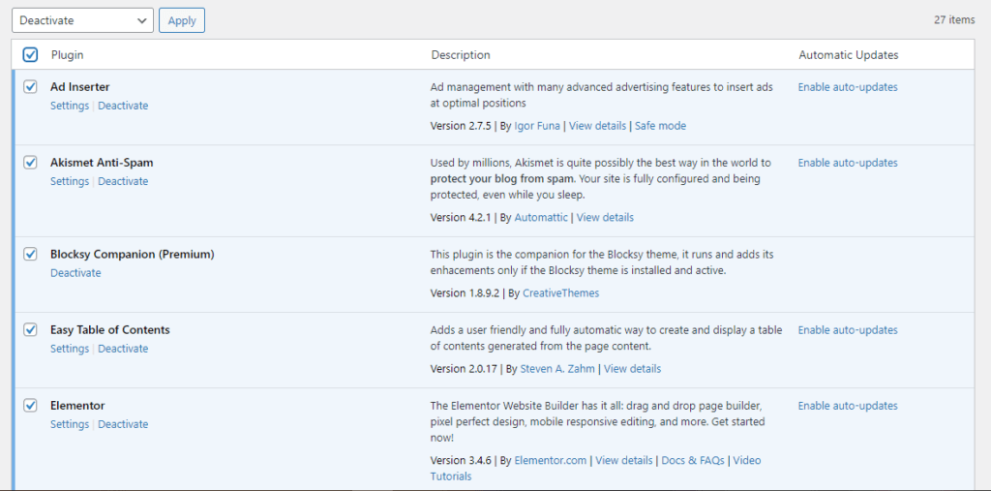Screen dimensions: 991x491
Task: Click the Plugin column header
Action: [67, 55]
